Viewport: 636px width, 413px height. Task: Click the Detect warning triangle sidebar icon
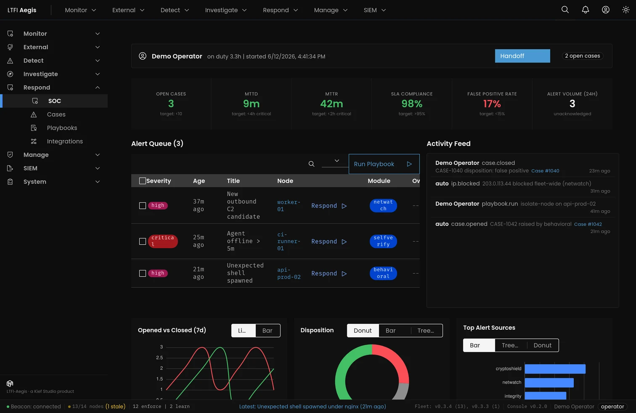pyautogui.click(x=10, y=61)
